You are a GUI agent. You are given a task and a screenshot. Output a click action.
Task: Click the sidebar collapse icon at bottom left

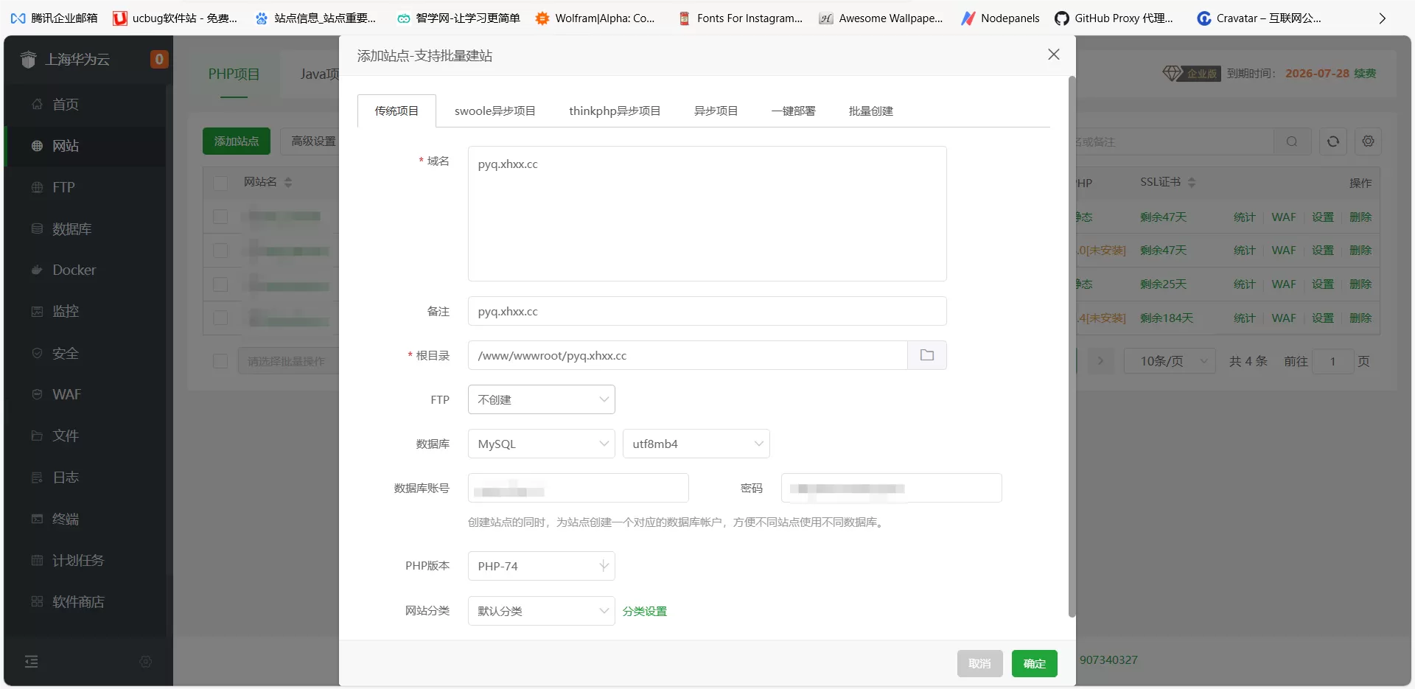click(x=31, y=662)
